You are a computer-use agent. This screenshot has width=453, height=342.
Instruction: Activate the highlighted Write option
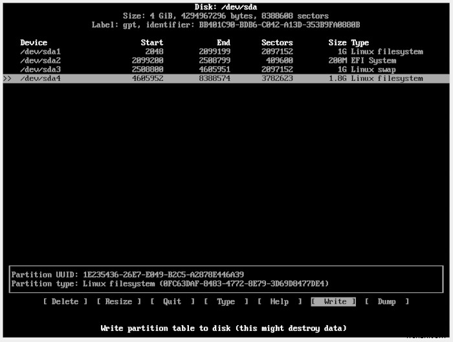click(x=333, y=302)
